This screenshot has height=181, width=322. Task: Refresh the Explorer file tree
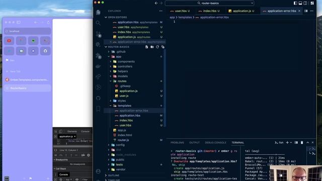[x=157, y=47]
